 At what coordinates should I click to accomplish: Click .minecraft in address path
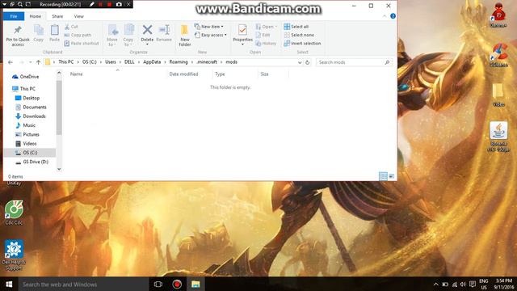coord(207,61)
